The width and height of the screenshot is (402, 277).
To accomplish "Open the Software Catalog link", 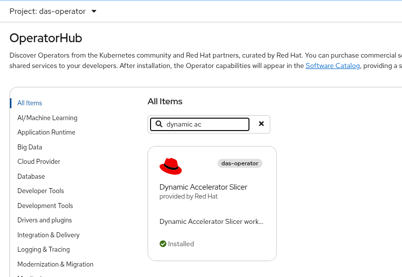I will click(x=332, y=66).
